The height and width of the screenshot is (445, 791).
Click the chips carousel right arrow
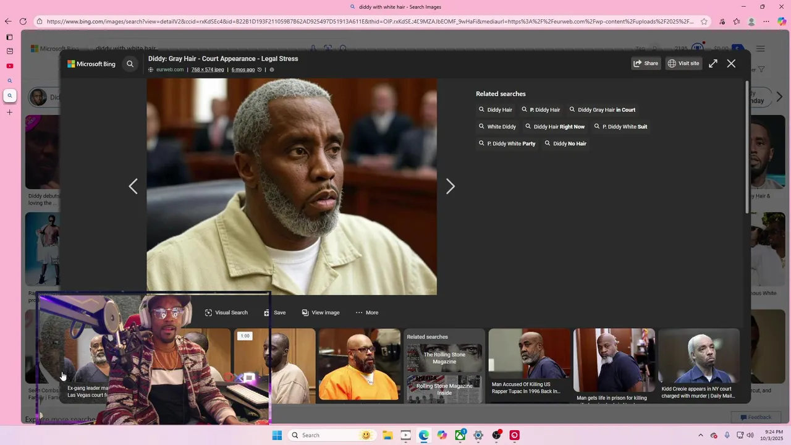(779, 96)
